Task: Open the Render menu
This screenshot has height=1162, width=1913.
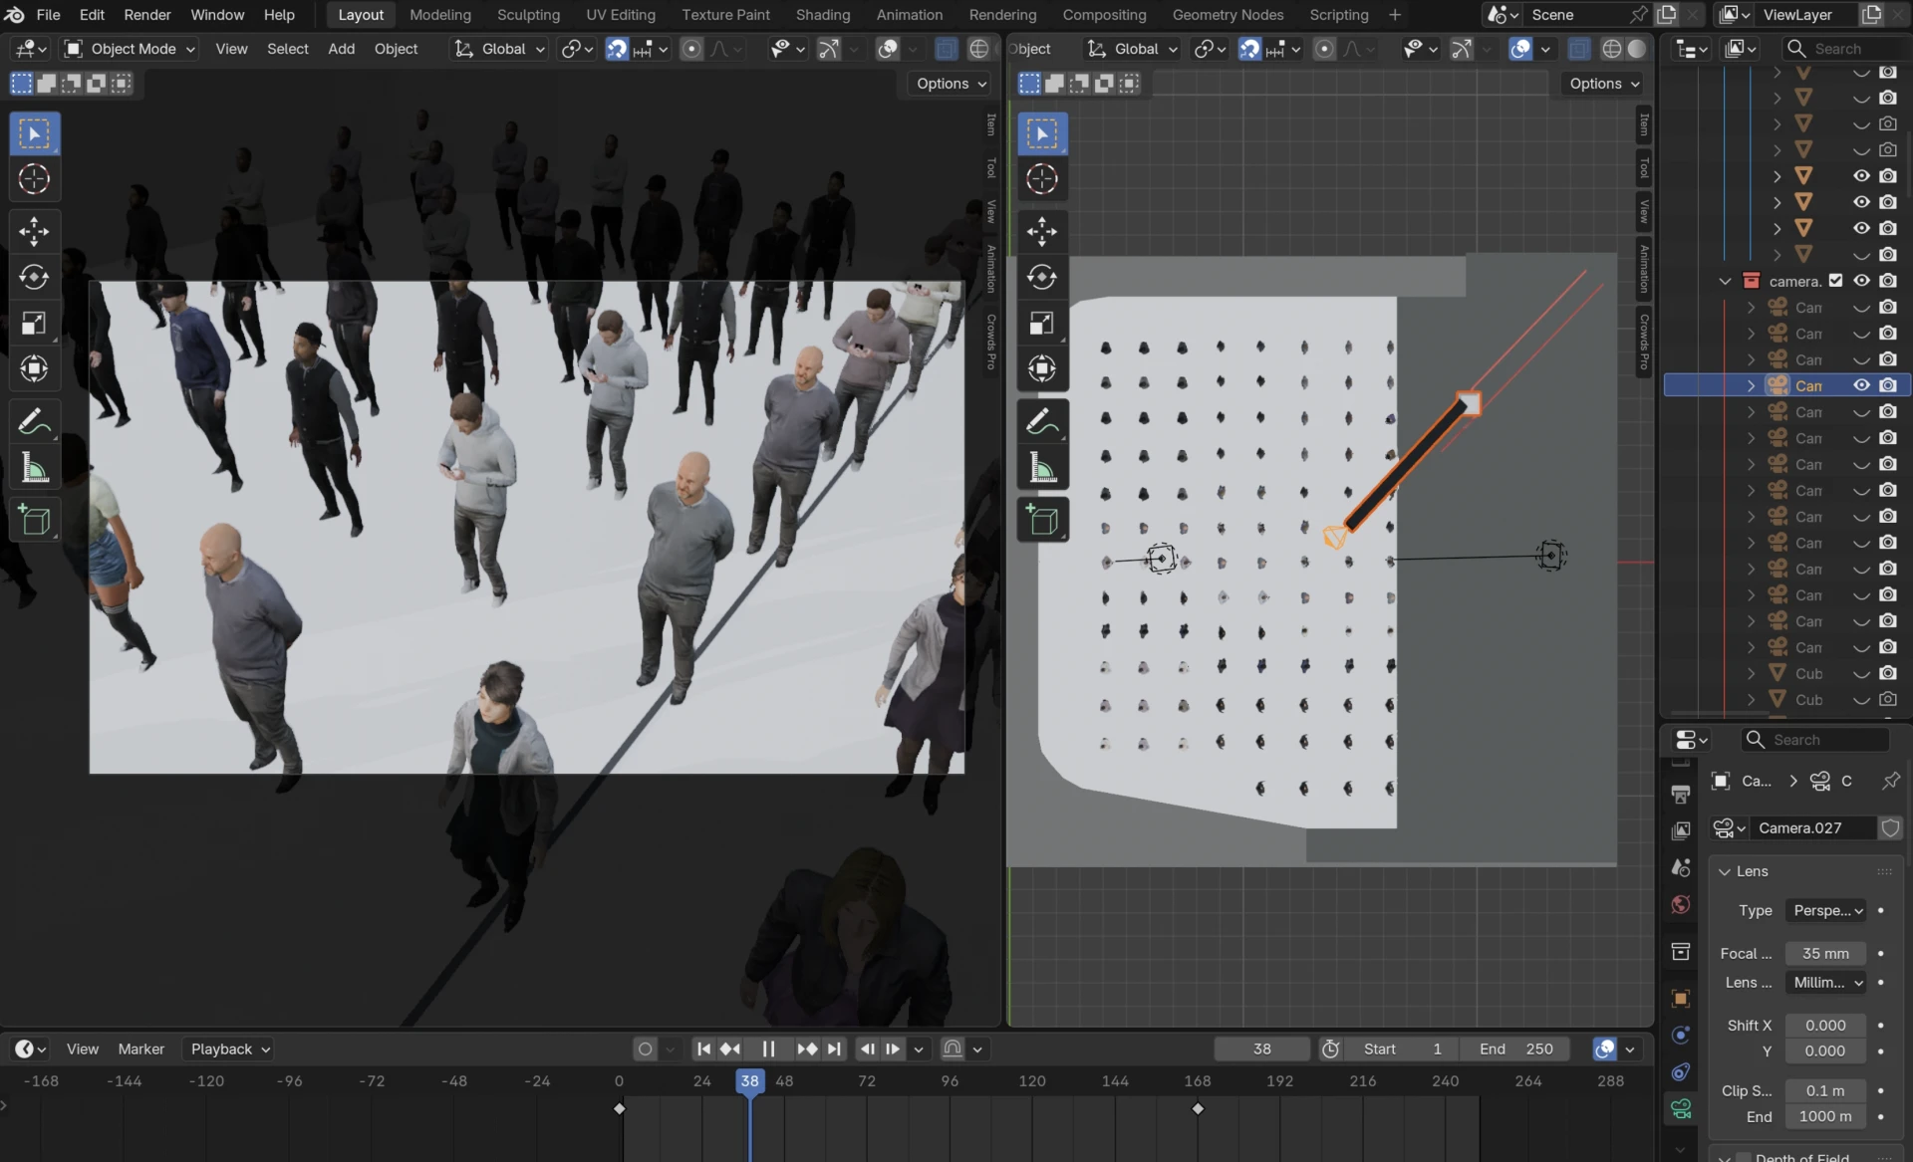Action: [147, 15]
